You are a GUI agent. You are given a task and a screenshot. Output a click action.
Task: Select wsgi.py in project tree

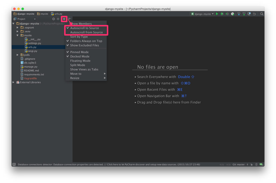(31, 51)
